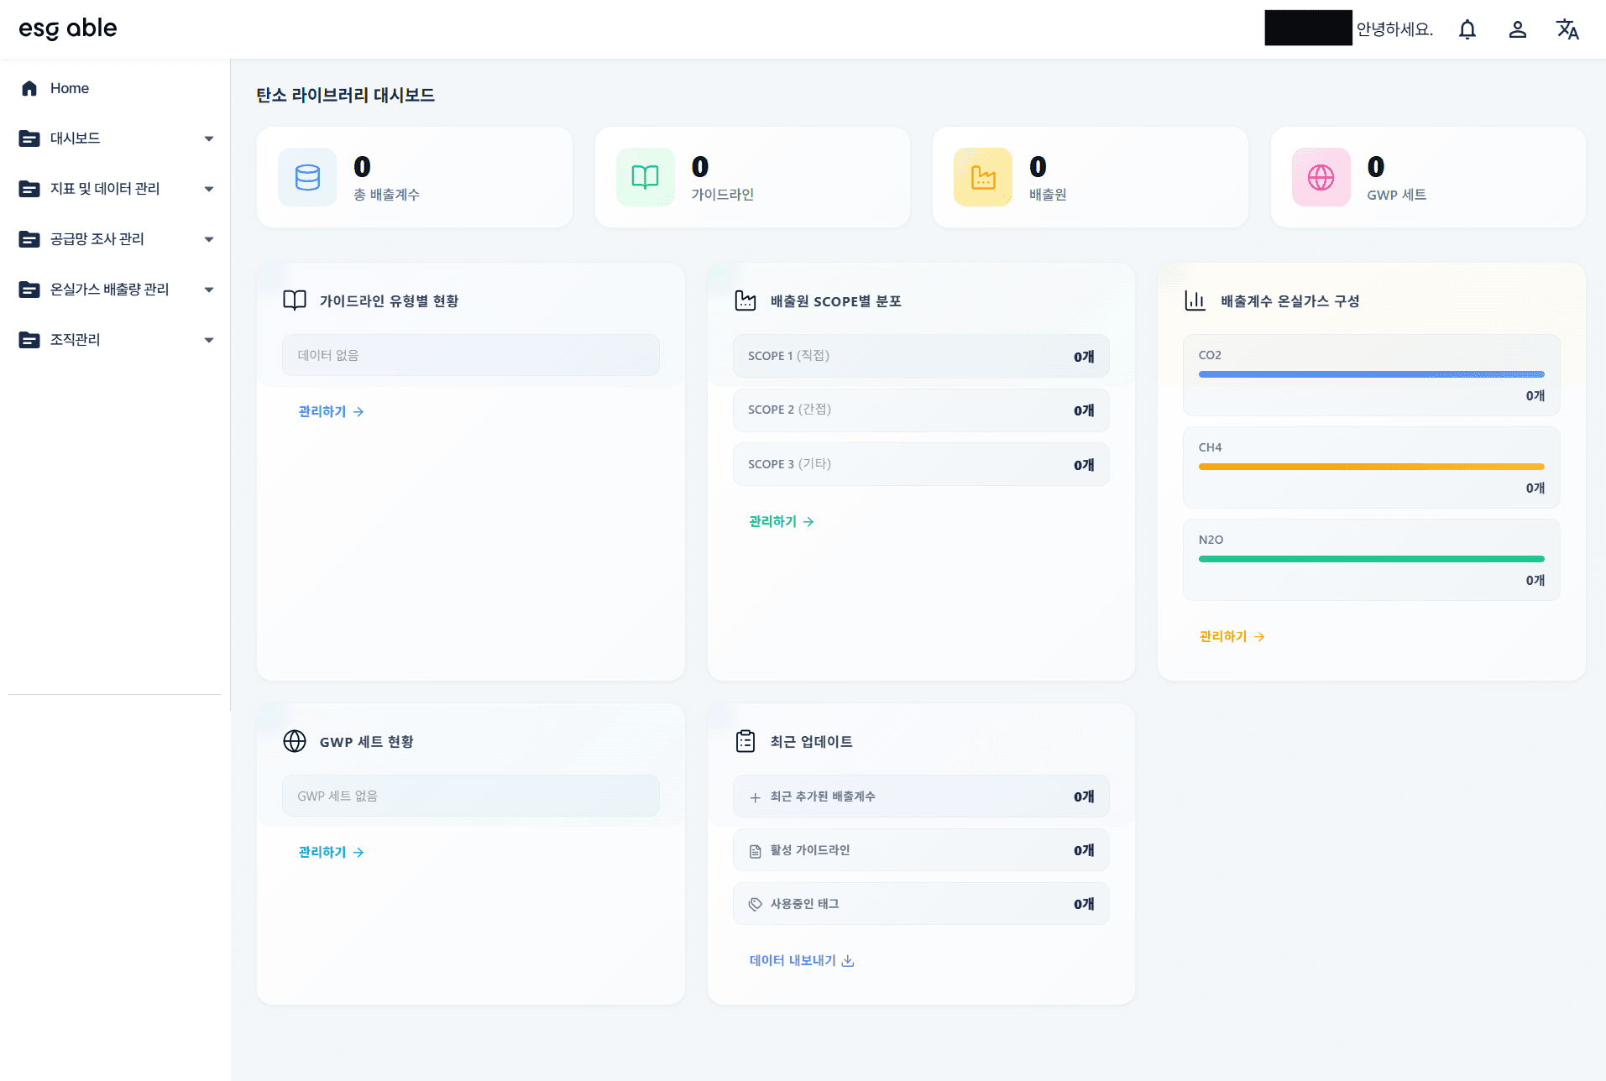Expand the 조직관리 sidebar arrow
1606x1081 pixels.
[x=209, y=340]
